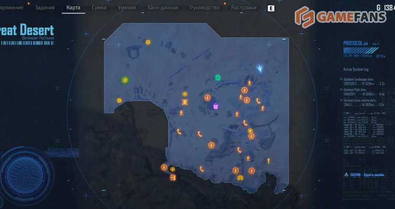This screenshot has width=395, height=209.
Task: Select the glowing blue player position marker
Action: coord(260,69)
